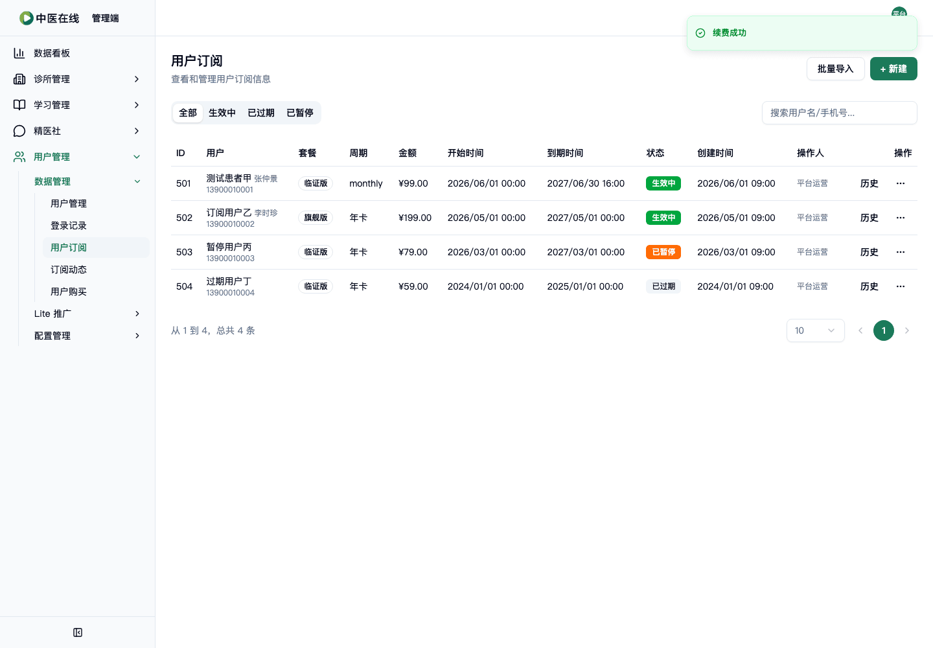
Task: Click the 续费成功 success check icon
Action: [x=700, y=33]
